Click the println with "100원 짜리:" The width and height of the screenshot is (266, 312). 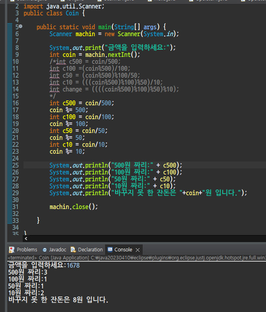click(x=116, y=172)
